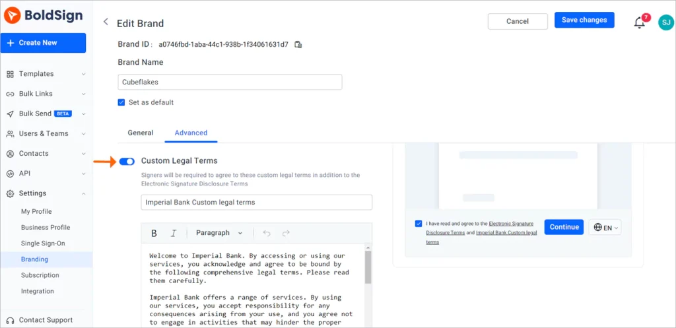Switch to the General tab
Image resolution: width=676 pixels, height=328 pixels.
click(x=141, y=133)
